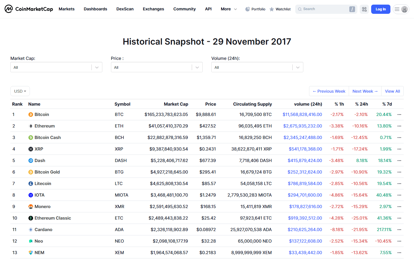Expand the Volume (24h) filter dropdown
This screenshot has width=414, height=259.
[257, 67]
